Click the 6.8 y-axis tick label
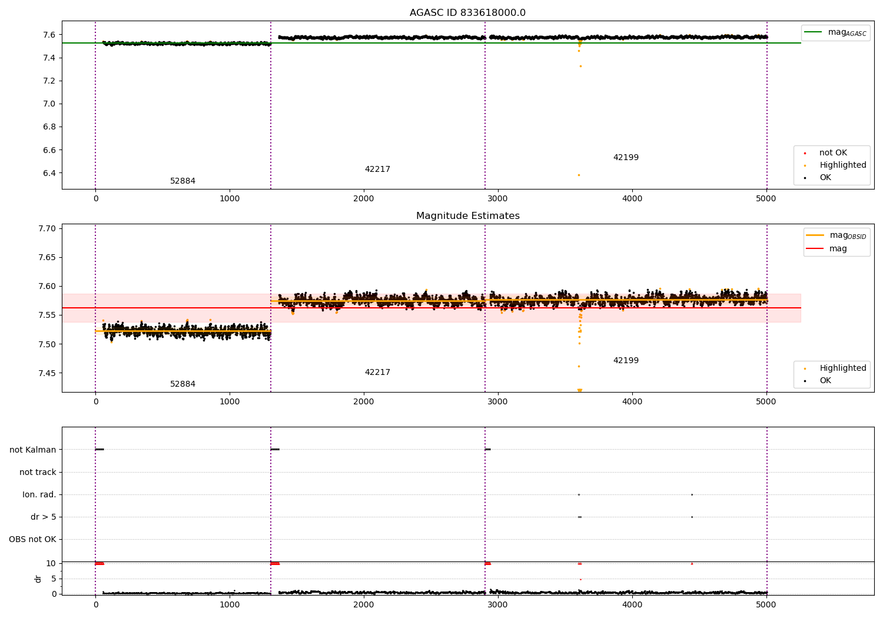The height and width of the screenshot is (618, 883). pos(48,127)
